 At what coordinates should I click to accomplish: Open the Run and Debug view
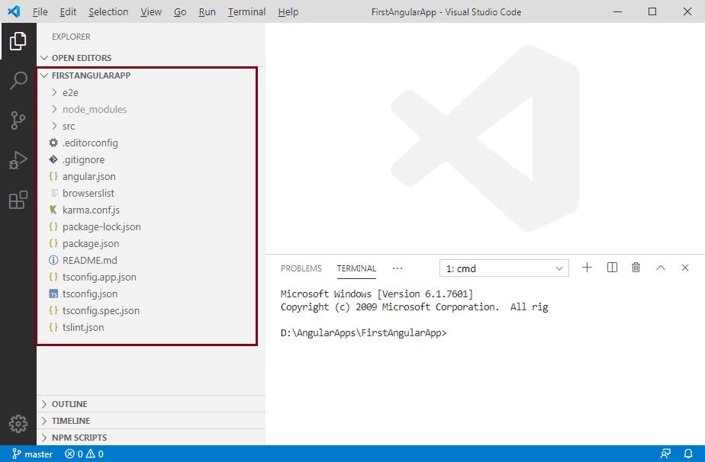tap(18, 160)
